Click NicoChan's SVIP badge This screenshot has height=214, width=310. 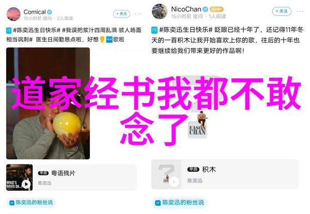216,9
